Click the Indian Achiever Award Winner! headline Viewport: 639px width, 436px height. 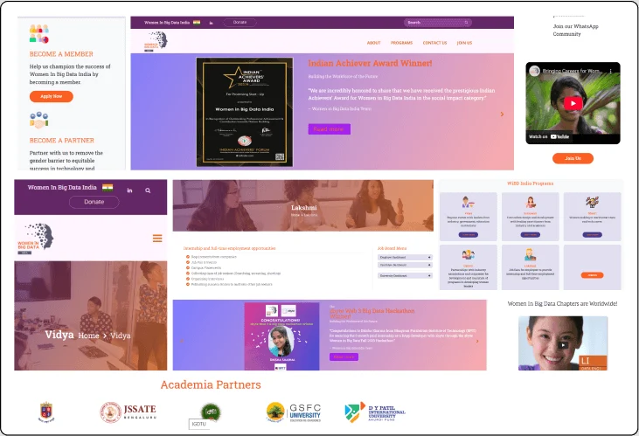pos(370,63)
